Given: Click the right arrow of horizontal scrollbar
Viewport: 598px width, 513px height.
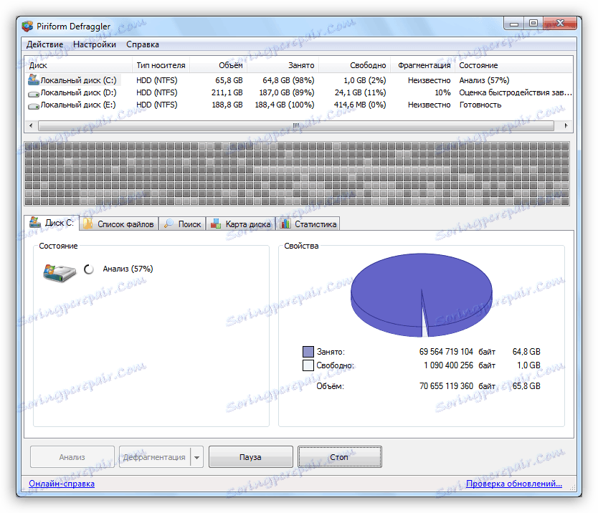Looking at the screenshot, I should pyautogui.click(x=566, y=125).
